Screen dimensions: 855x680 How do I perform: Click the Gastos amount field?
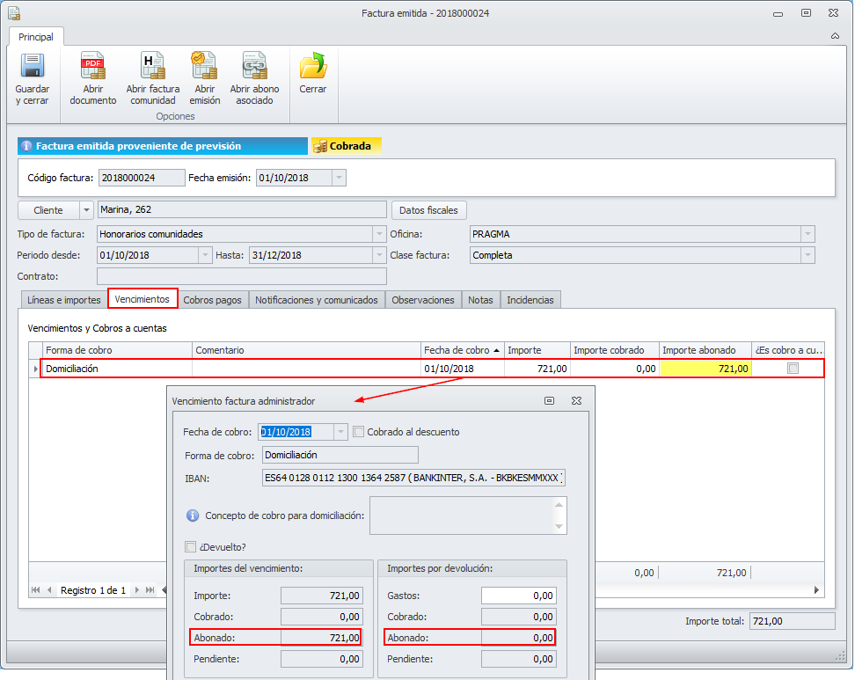pos(518,596)
